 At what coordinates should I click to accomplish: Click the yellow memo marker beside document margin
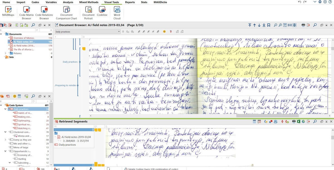(x=83, y=49)
